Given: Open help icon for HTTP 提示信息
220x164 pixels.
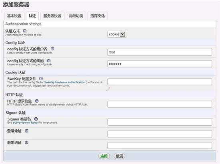Looking at the screenshot, I should 37,101.
